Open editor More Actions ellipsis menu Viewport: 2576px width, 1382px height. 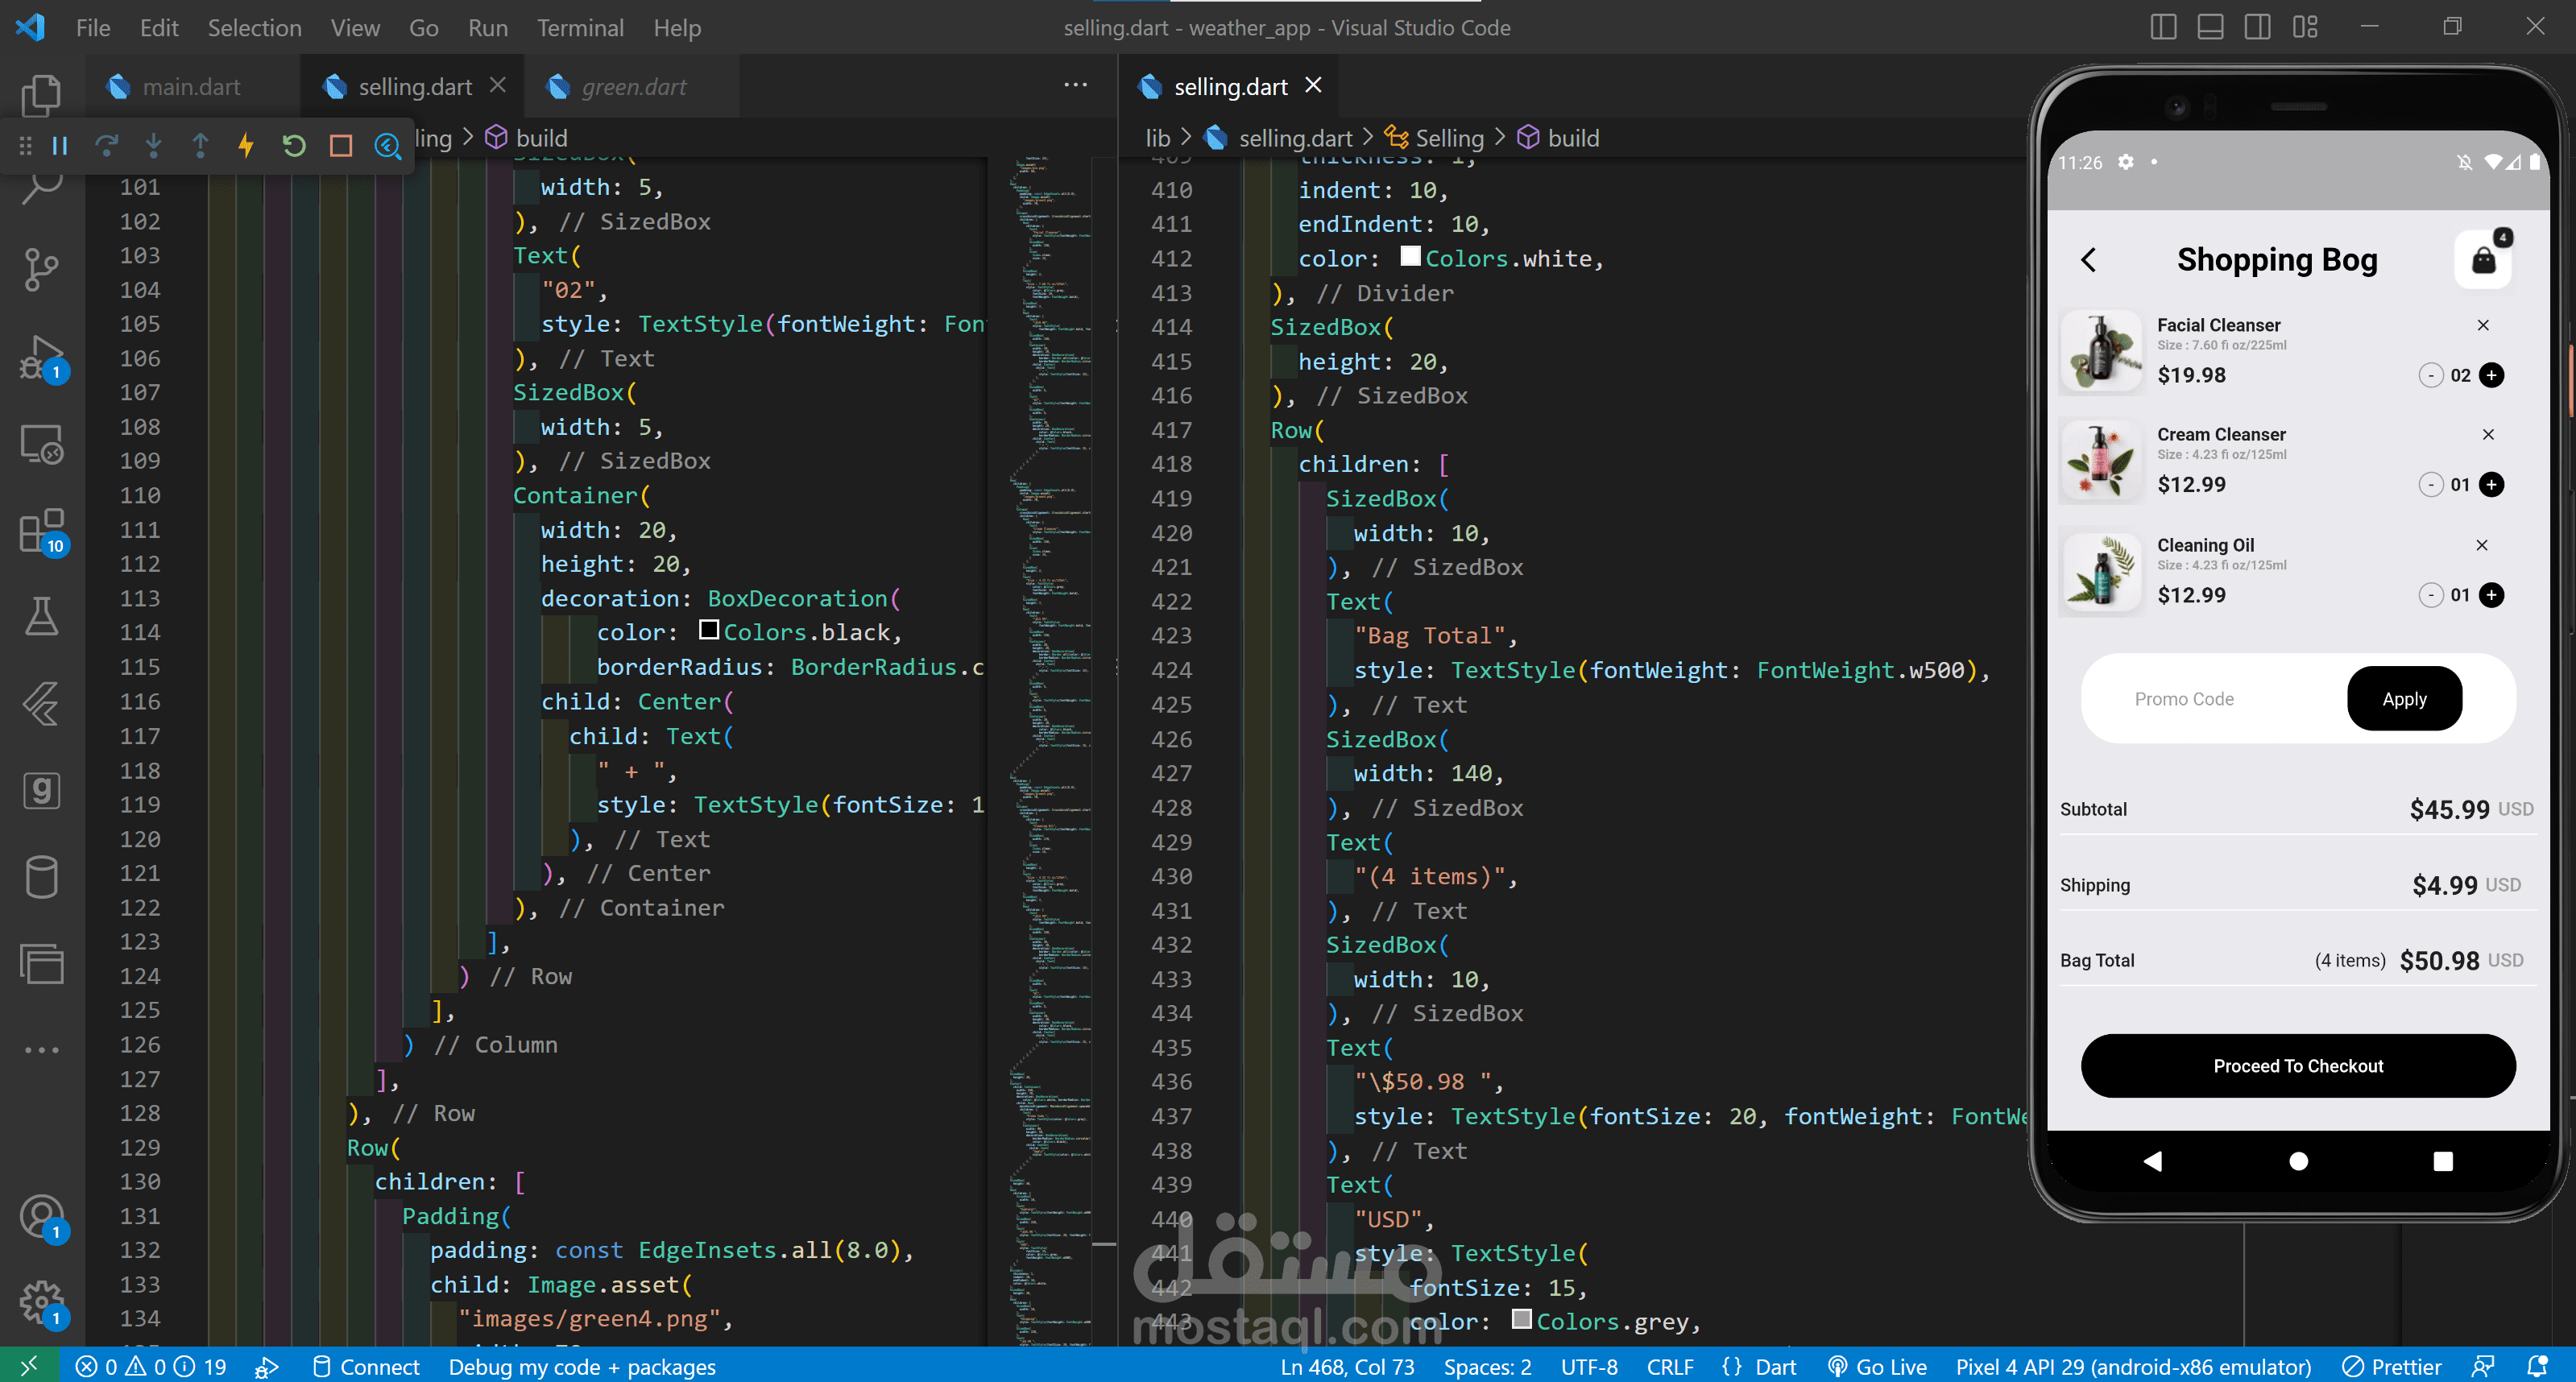(1075, 85)
